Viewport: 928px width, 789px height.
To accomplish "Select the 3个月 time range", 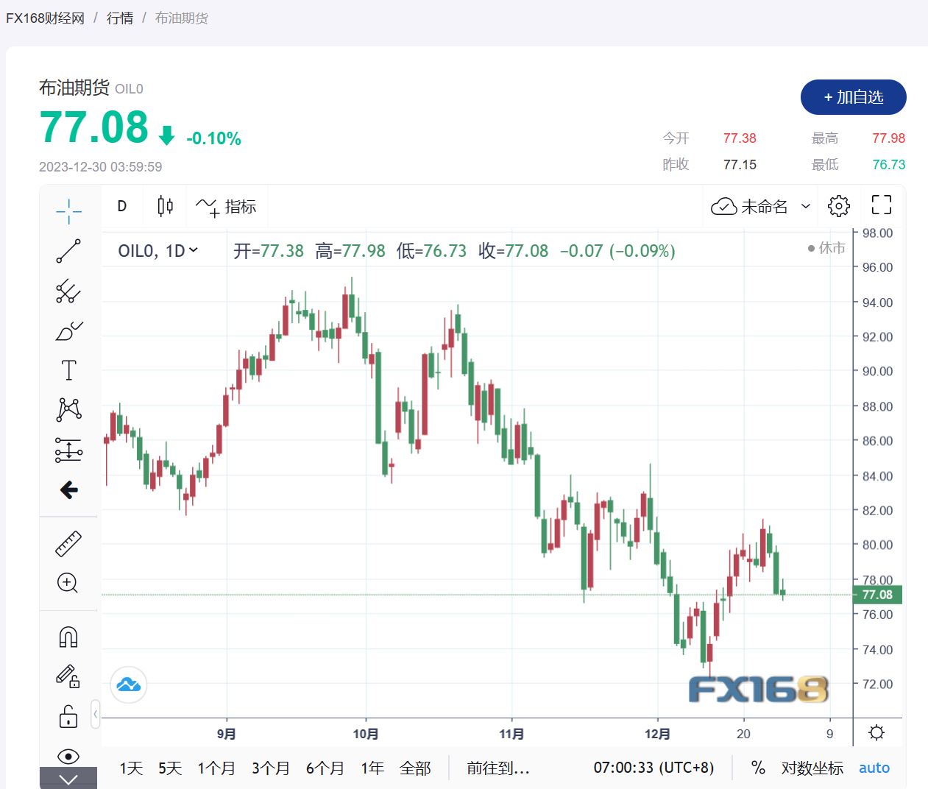I will pyautogui.click(x=271, y=768).
